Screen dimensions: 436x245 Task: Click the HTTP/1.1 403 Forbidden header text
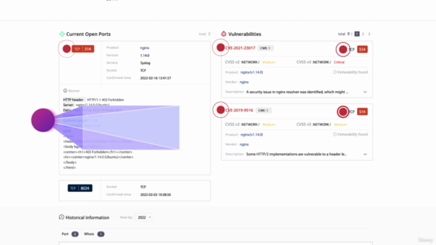click(x=106, y=100)
